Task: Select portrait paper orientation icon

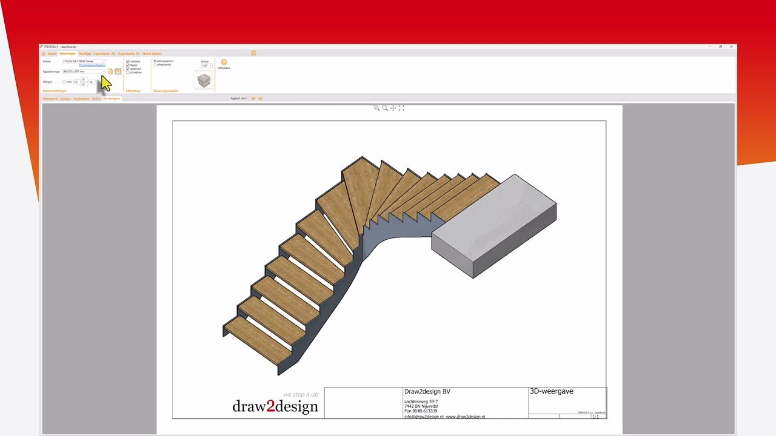Action: [x=110, y=71]
